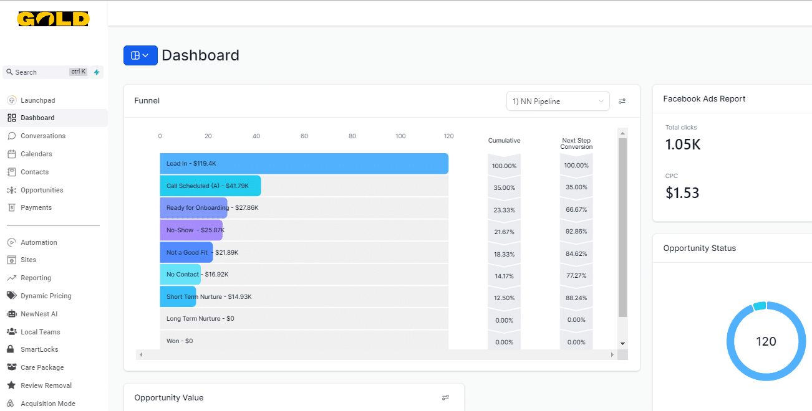Click the Launchpad icon in sidebar
The width and height of the screenshot is (812, 411).
pyautogui.click(x=12, y=100)
